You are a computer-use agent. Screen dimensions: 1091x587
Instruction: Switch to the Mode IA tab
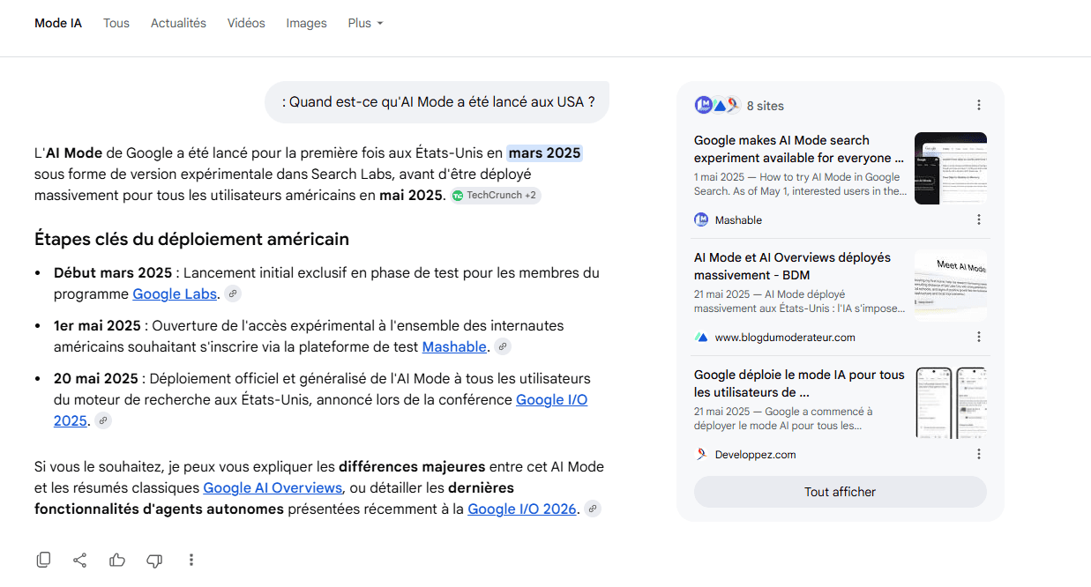point(58,24)
